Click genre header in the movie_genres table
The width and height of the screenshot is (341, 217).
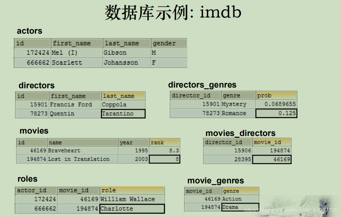click(240, 191)
